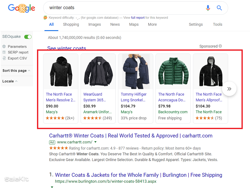The height and width of the screenshot is (188, 250).
Task: Click the voice search microphone icon
Action: (208, 8)
